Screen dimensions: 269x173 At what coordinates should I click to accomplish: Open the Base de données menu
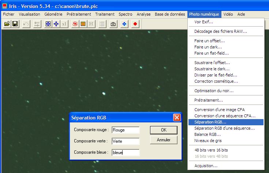click(170, 14)
